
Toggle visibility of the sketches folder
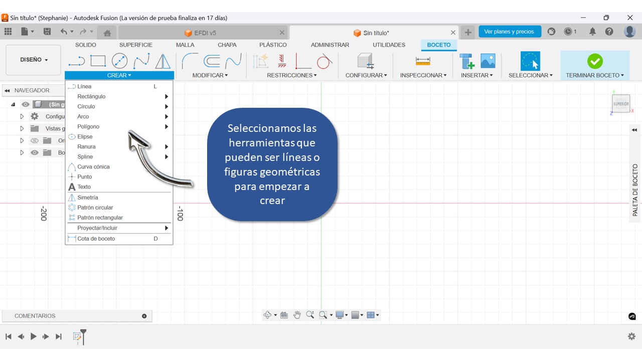coord(35,152)
